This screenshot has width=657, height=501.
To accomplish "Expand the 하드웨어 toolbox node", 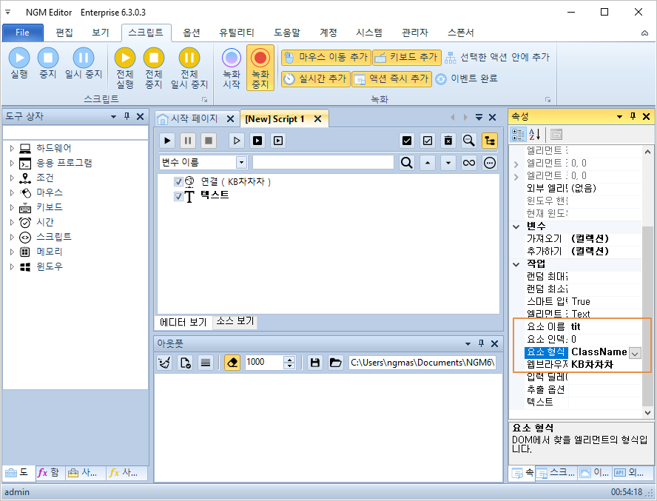I will point(12,148).
